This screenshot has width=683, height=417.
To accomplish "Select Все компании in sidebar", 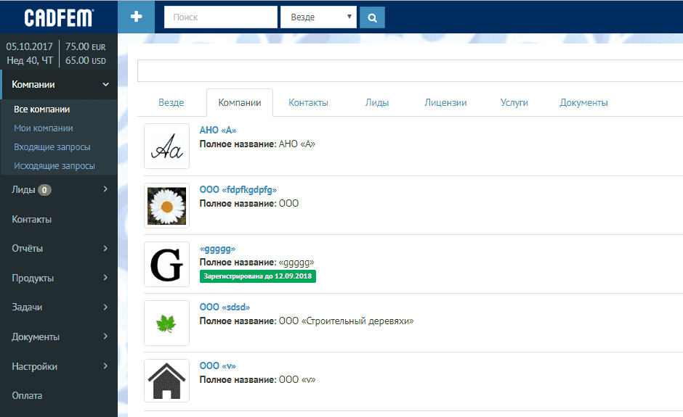I will pyautogui.click(x=42, y=109).
